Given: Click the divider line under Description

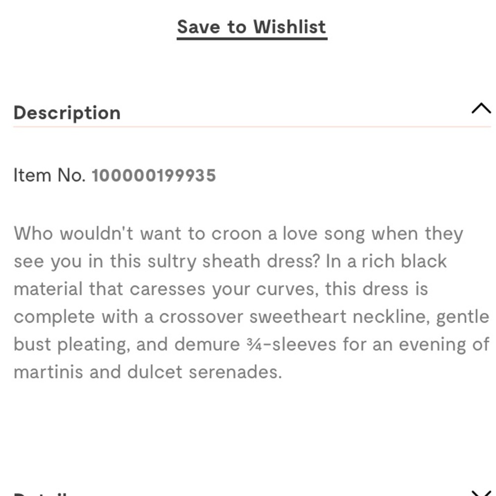Looking at the screenshot, I should (x=251, y=127).
